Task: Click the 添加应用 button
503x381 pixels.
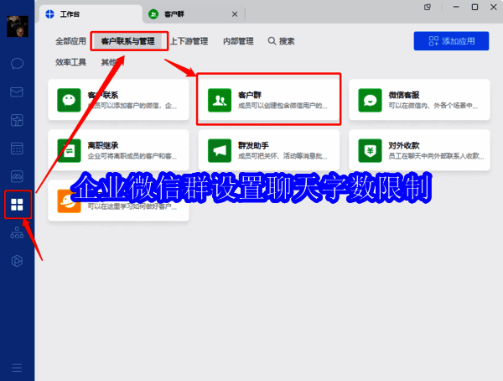Action: coord(451,41)
